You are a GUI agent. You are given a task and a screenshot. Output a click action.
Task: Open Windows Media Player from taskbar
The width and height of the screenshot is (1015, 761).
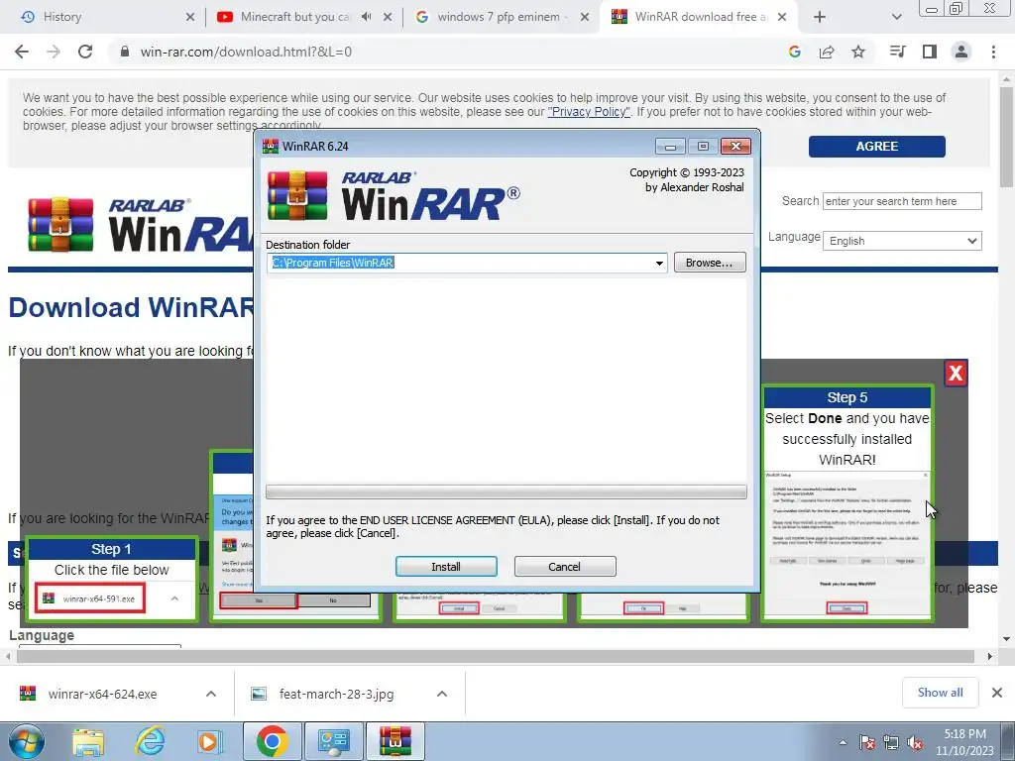coord(210,741)
